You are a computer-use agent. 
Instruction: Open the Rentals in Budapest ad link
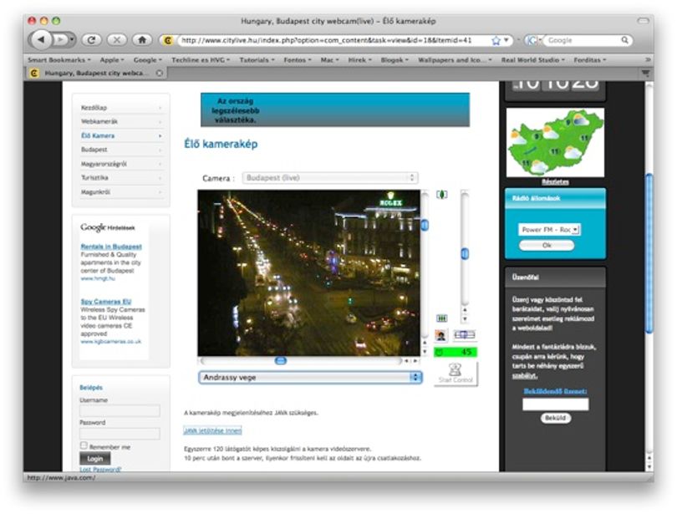111,247
